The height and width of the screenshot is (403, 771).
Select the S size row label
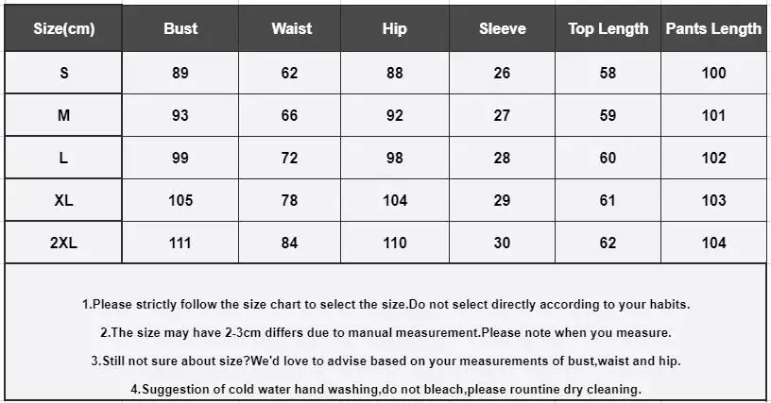[63, 73]
